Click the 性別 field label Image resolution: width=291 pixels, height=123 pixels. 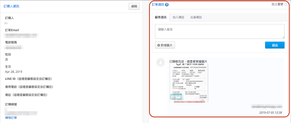tap(8, 55)
